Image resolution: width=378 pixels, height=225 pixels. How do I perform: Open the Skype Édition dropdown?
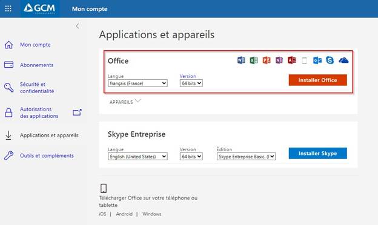click(246, 157)
